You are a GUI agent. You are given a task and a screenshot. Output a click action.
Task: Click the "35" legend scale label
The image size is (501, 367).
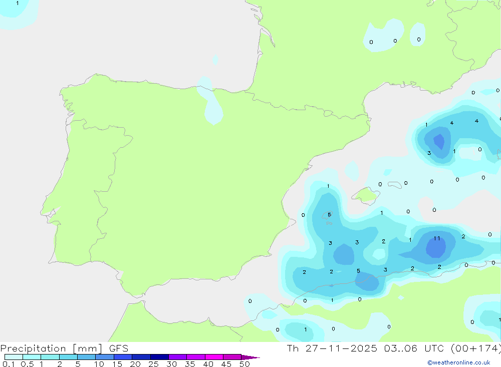tap(190, 364)
